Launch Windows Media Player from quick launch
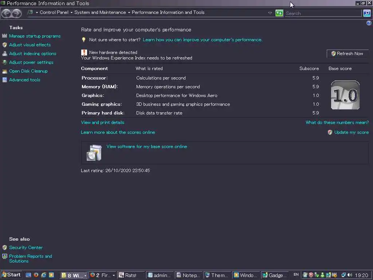The image size is (373, 280). pyautogui.click(x=51, y=275)
